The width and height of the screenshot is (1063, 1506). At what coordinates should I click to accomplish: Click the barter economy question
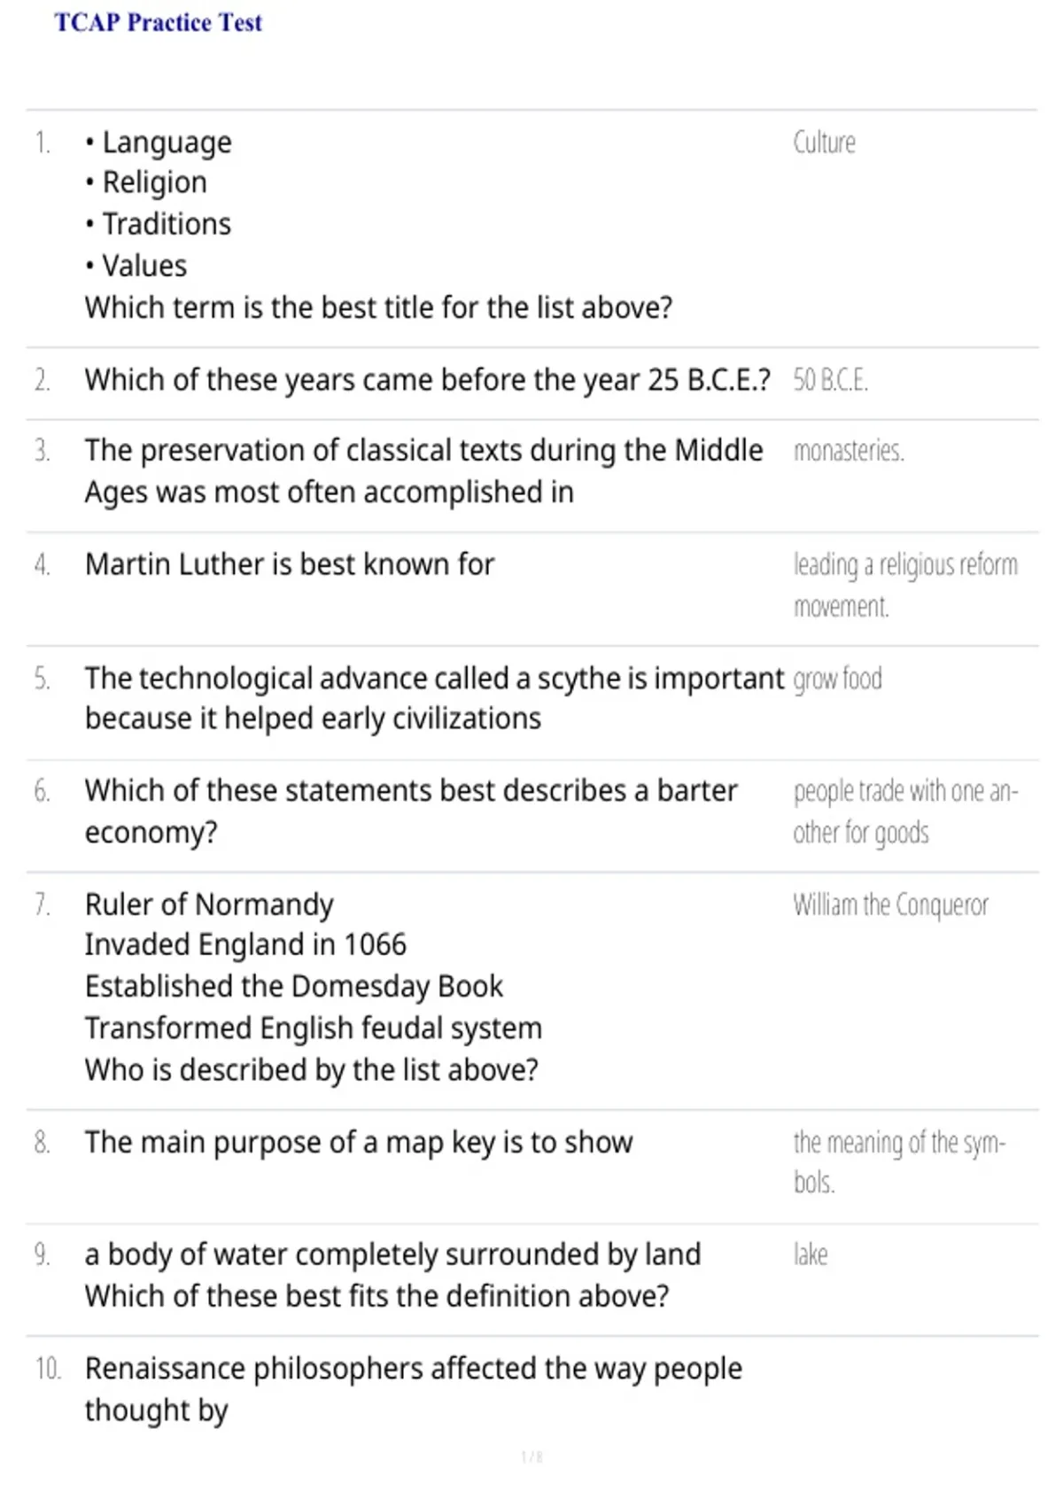point(411,811)
